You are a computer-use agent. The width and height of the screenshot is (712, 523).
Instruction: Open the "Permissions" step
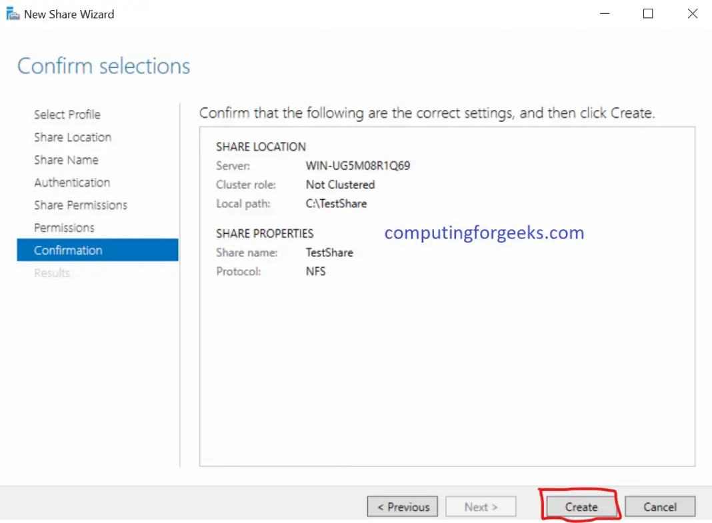[63, 227]
